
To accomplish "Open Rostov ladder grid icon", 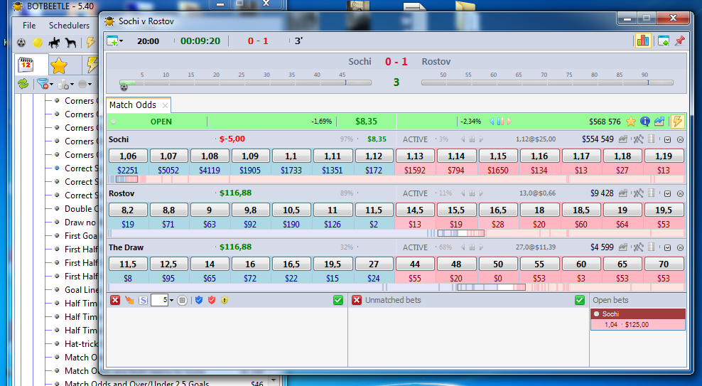I will coord(652,193).
